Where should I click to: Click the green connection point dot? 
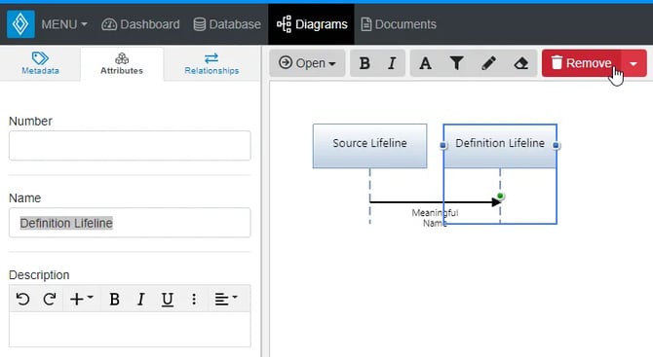point(500,196)
